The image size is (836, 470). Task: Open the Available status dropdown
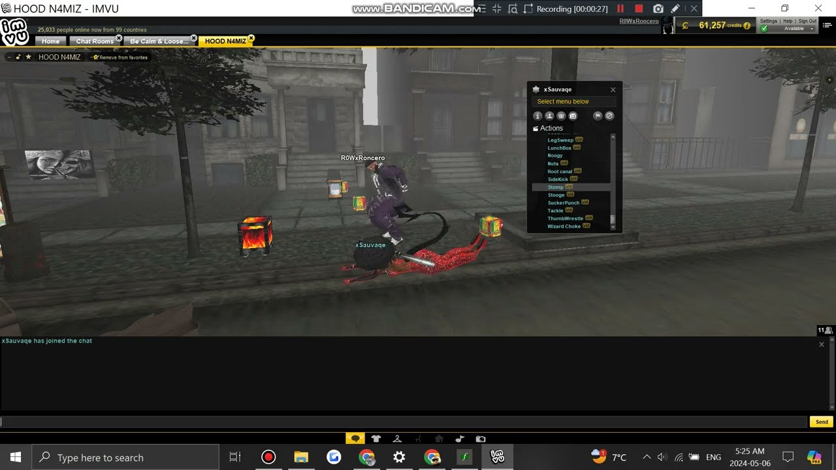click(x=792, y=29)
